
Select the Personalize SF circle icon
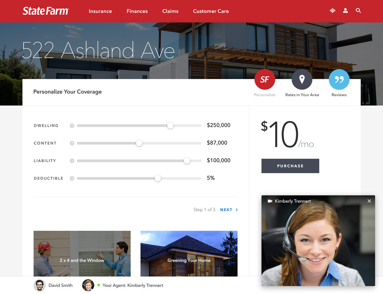tap(265, 79)
